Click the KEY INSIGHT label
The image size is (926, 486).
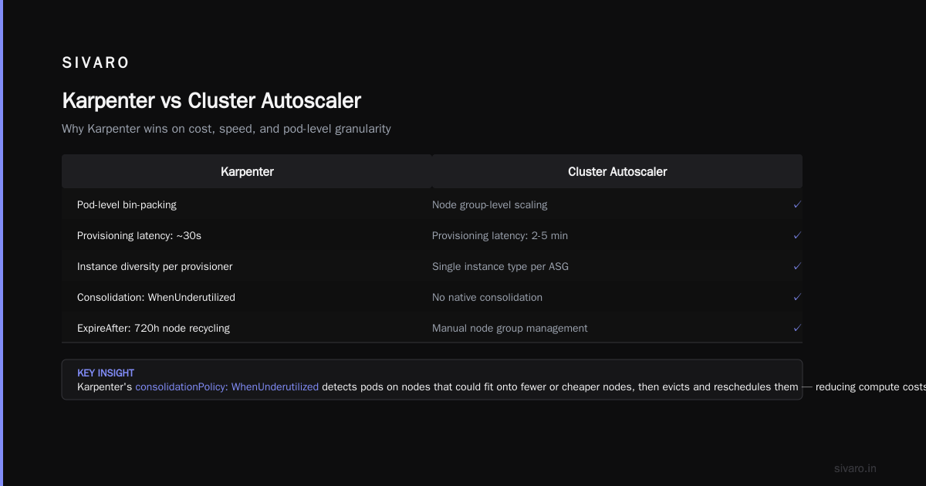tap(106, 373)
